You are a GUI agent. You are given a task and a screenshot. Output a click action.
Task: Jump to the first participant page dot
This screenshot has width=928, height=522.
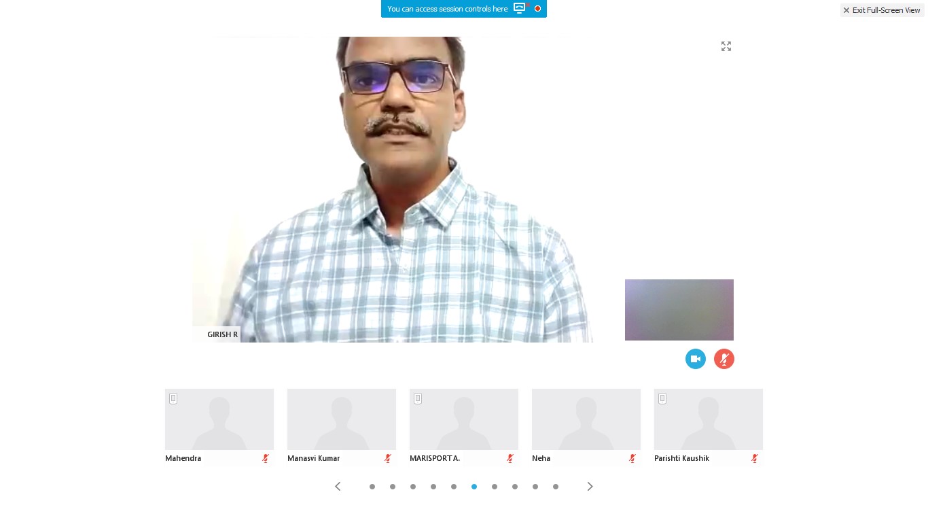point(372,487)
